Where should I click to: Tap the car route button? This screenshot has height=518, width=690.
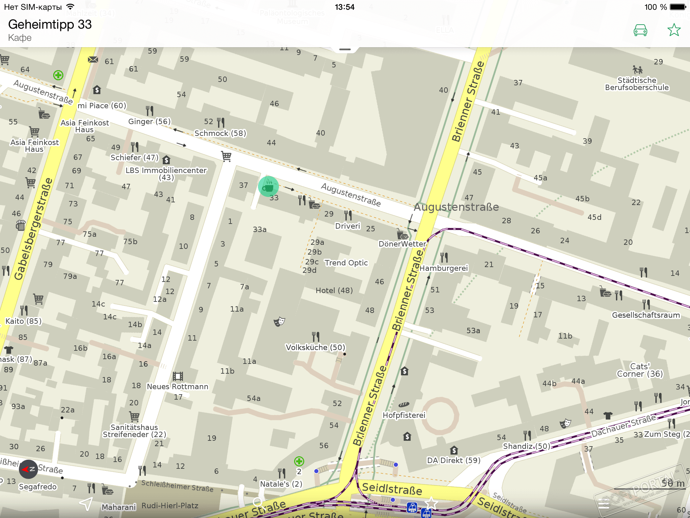tap(640, 30)
